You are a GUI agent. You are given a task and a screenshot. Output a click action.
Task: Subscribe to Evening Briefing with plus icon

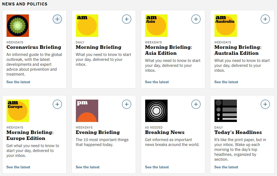point(126,104)
